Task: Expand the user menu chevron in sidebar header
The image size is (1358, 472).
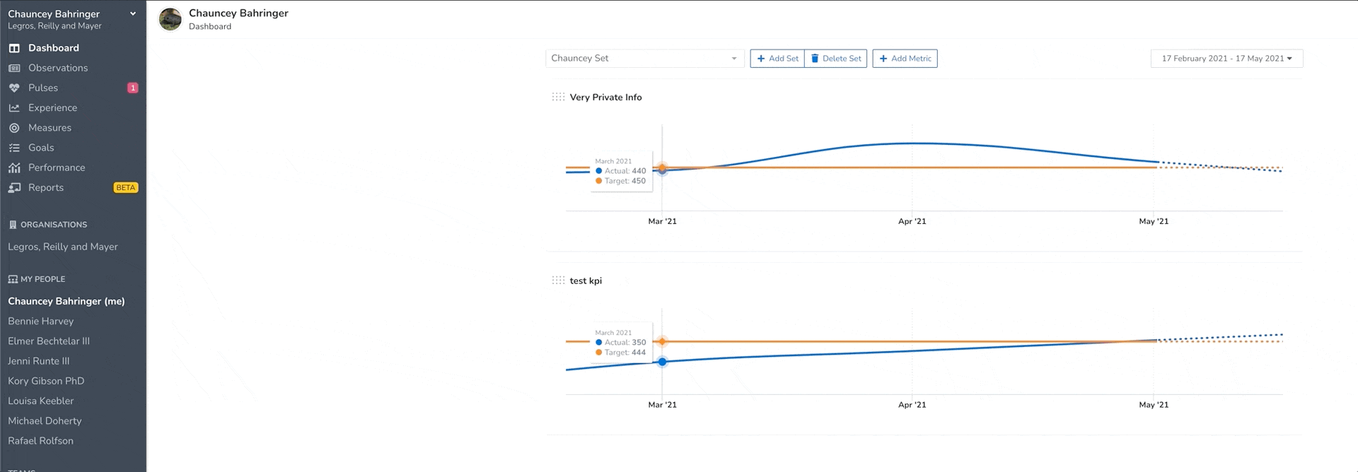Action: pos(133,13)
